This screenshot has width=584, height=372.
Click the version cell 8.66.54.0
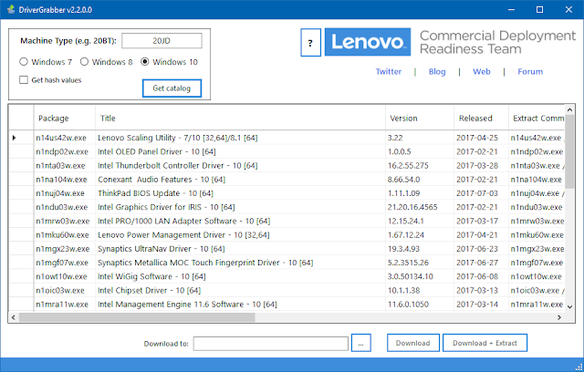[x=420, y=180]
